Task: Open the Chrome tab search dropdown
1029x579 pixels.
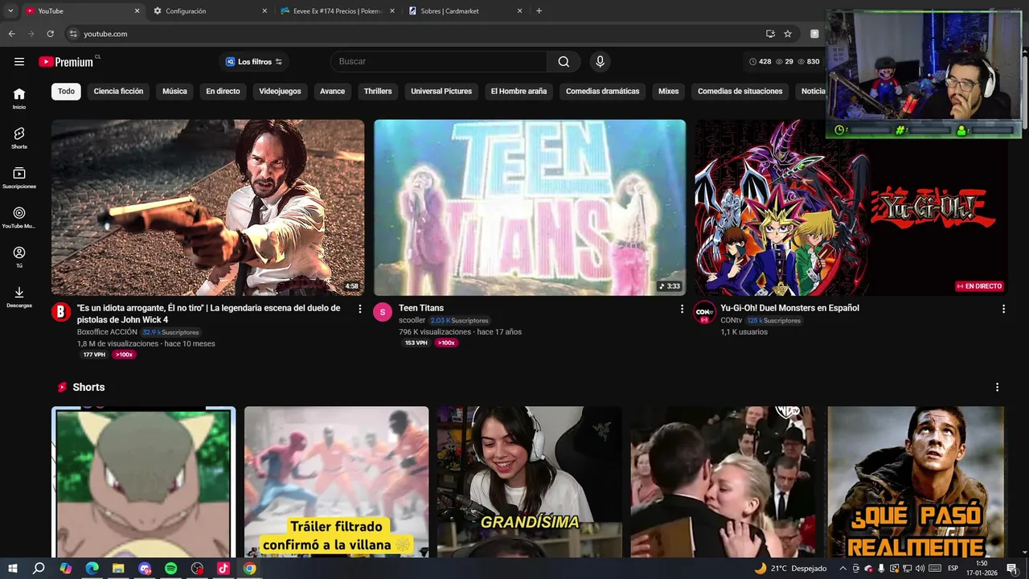Action: coord(10,11)
